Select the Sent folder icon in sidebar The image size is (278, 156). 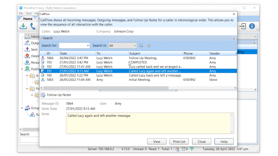(27, 49)
